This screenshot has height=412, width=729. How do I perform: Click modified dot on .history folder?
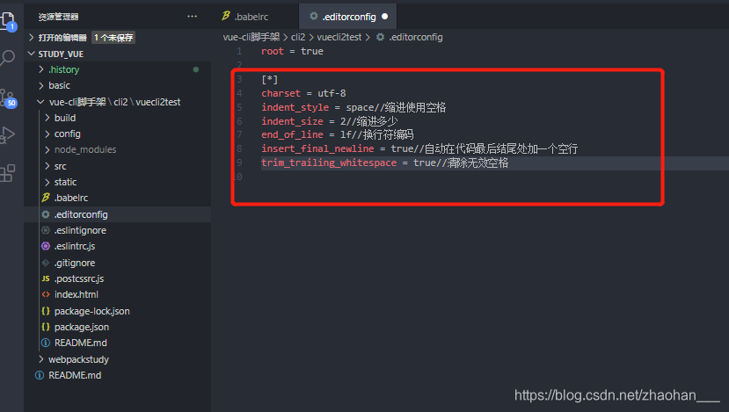click(196, 69)
